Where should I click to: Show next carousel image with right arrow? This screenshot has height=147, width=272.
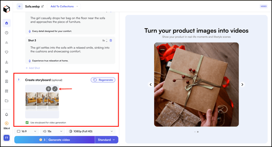tap(242, 84)
